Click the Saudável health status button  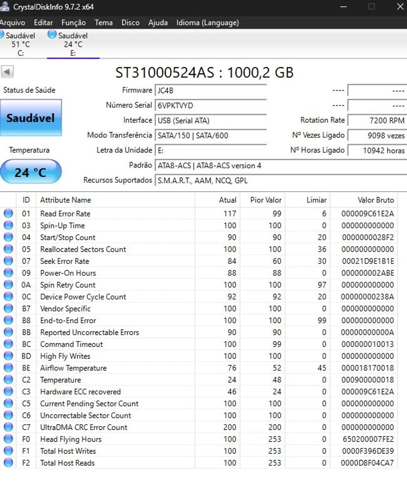(x=31, y=117)
